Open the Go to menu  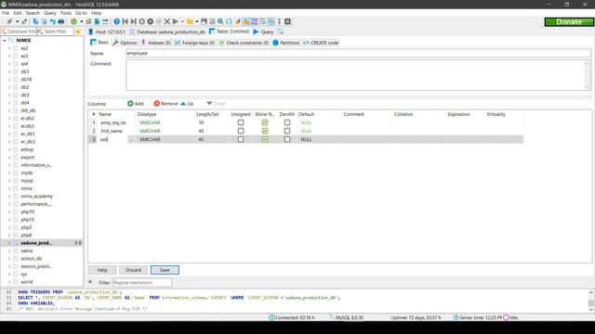coord(81,13)
